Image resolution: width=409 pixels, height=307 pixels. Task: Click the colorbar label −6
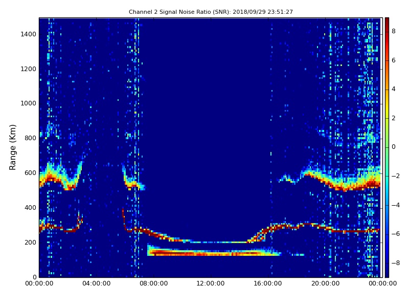tap(395, 234)
